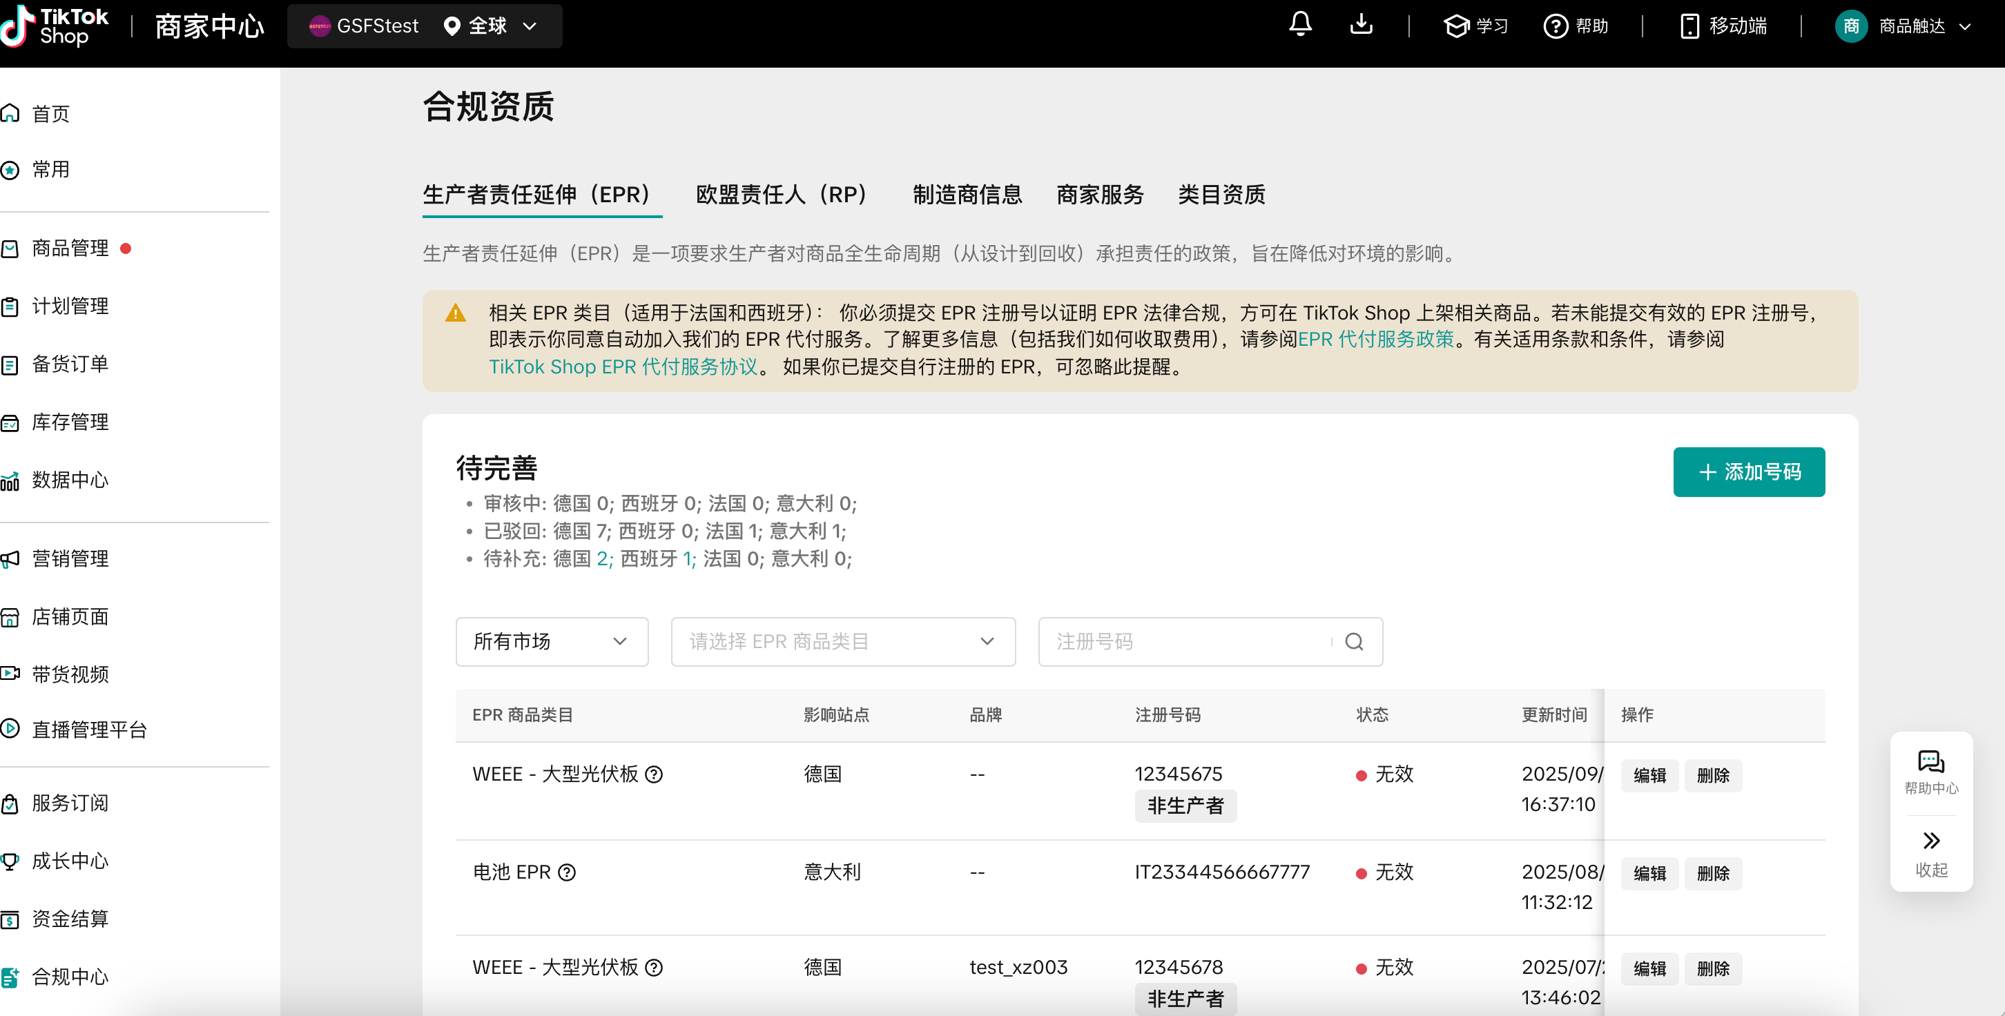Open 数据中心 in sidebar

(x=70, y=480)
